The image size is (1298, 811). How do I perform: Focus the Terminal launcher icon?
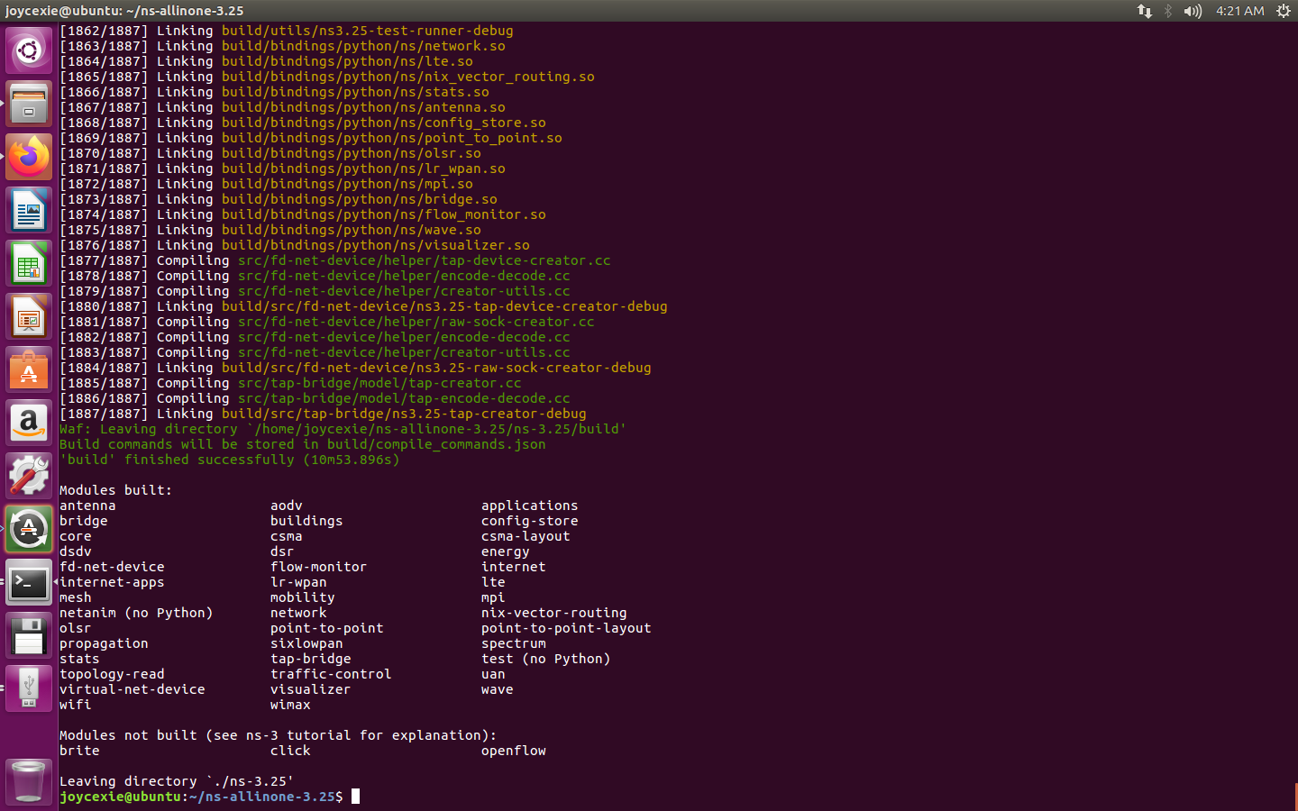coord(29,582)
